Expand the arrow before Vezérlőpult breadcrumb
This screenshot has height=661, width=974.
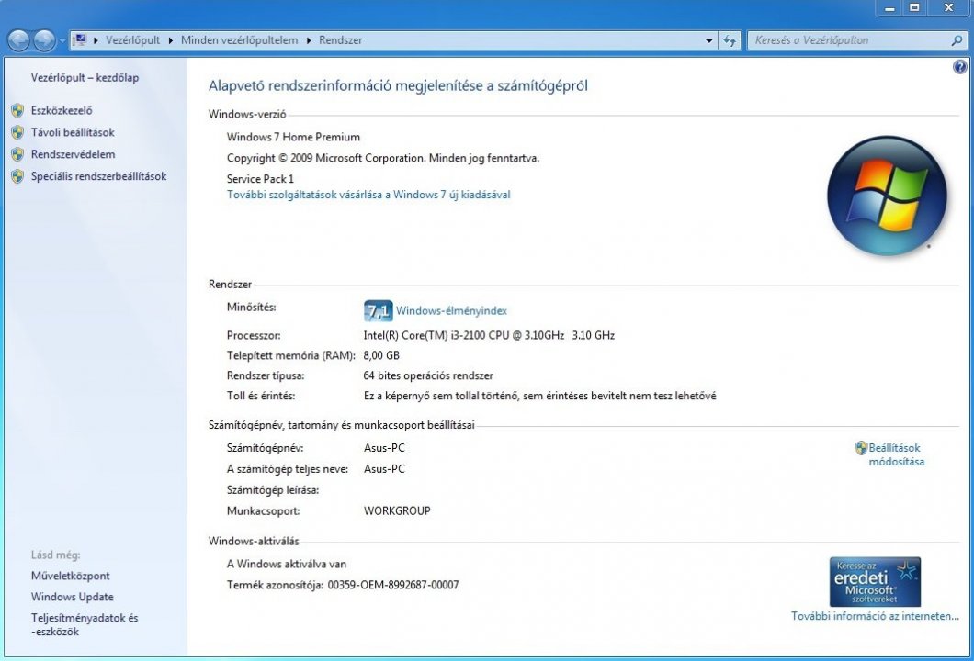[96, 40]
